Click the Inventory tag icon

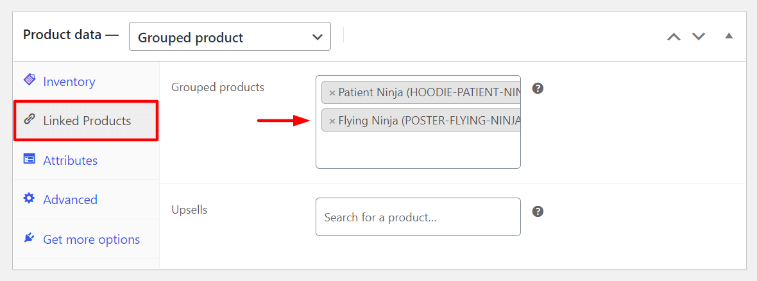click(x=30, y=80)
